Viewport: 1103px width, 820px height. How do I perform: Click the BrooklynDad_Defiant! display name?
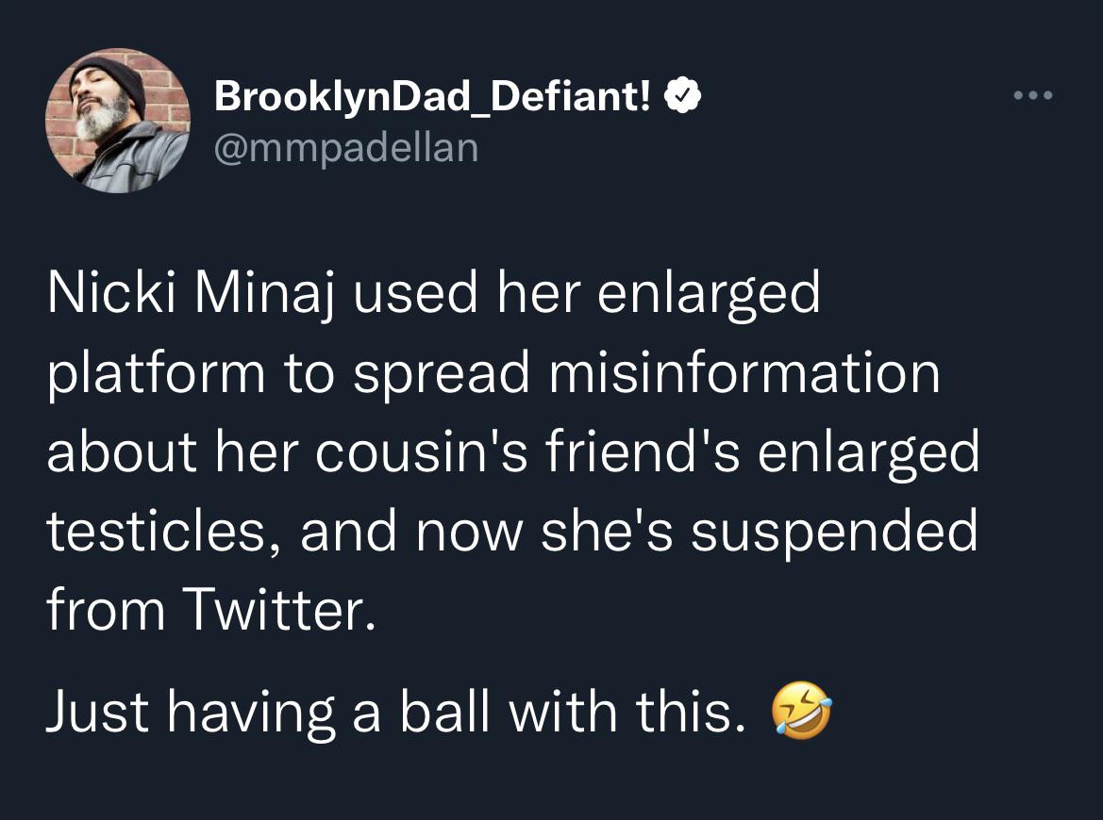coord(433,96)
